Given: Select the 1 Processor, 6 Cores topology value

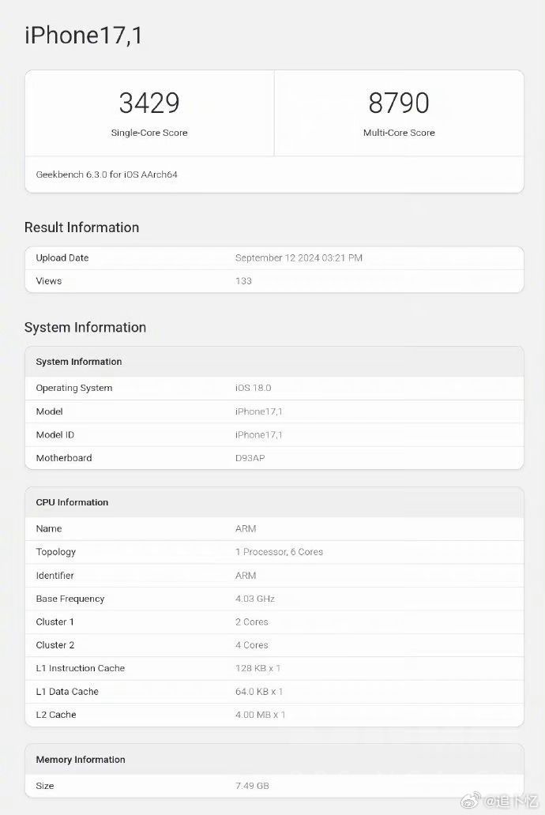Looking at the screenshot, I should tap(279, 552).
